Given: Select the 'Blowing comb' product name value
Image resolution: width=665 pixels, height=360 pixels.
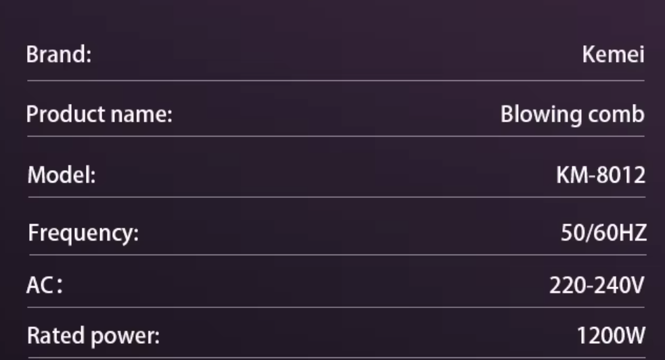Looking at the screenshot, I should coord(572,115).
